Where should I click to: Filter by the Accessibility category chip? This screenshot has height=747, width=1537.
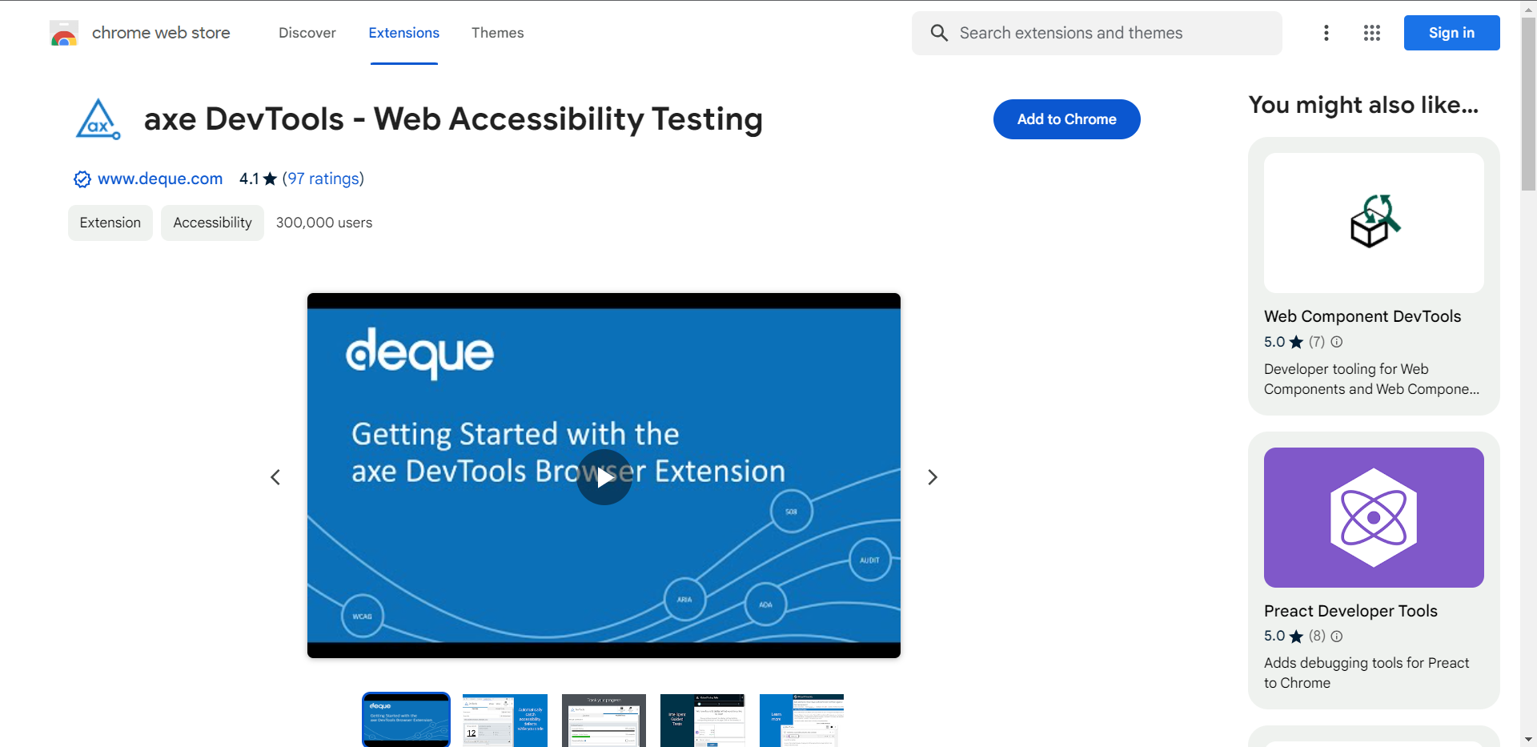211,223
